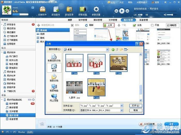This screenshot has width=181, height=135.
Task: Mute the player with the speaker icon
Action: pyautogui.click(x=165, y=15)
